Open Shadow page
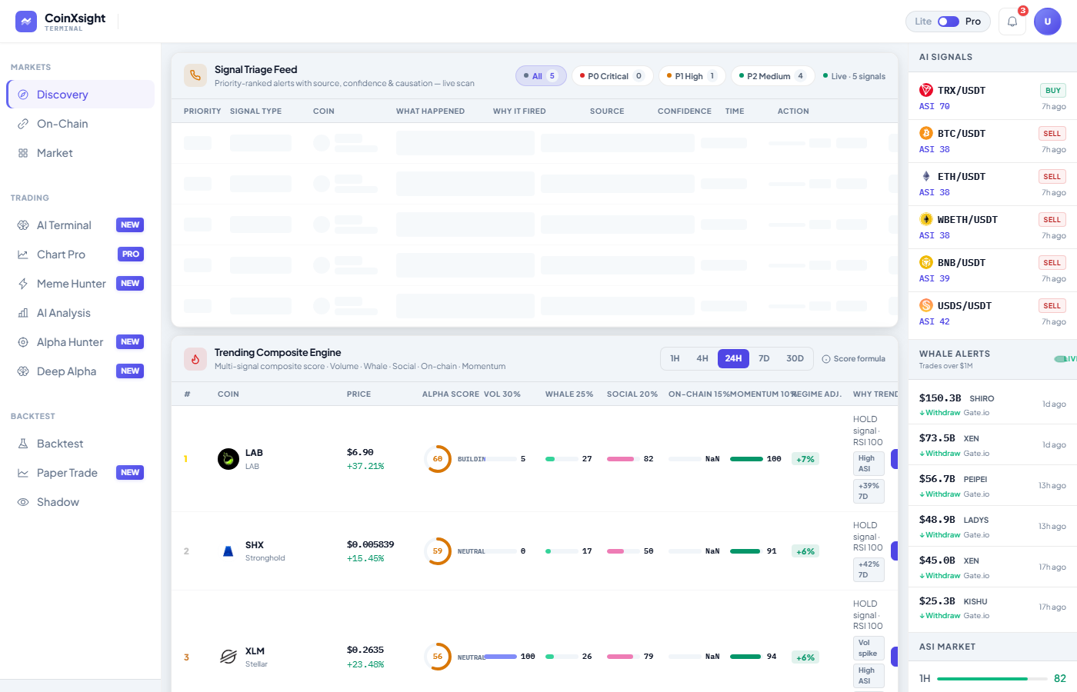The image size is (1077, 692). tap(81, 502)
